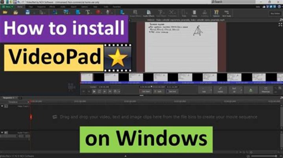Viewport: 283px width, 158px height.
Task: Open the green Menu dropdown
Action: pyautogui.click(x=7, y=7)
